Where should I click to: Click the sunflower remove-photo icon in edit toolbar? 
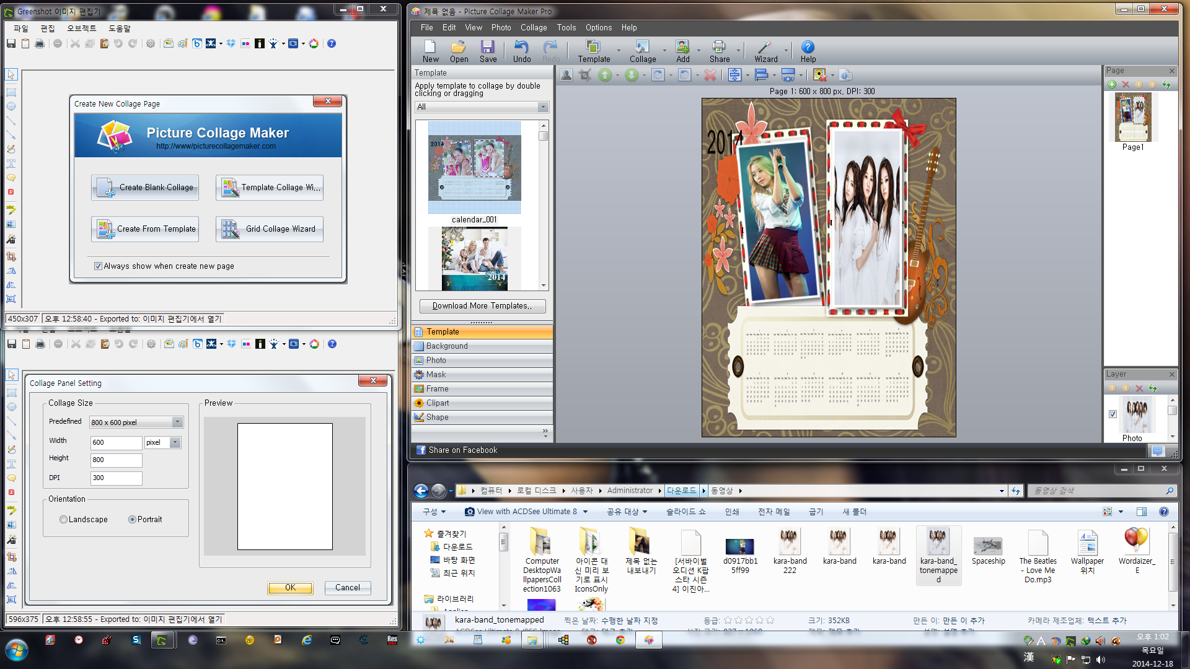click(x=819, y=75)
